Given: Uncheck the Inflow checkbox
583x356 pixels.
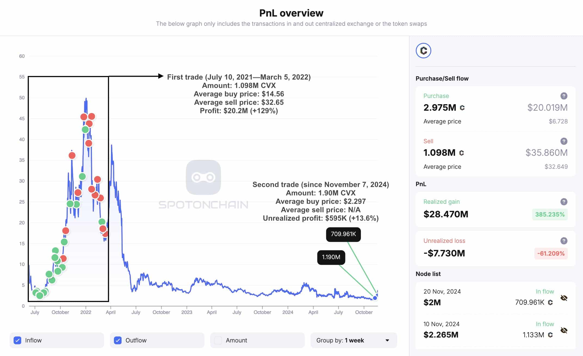Looking at the screenshot, I should point(18,340).
